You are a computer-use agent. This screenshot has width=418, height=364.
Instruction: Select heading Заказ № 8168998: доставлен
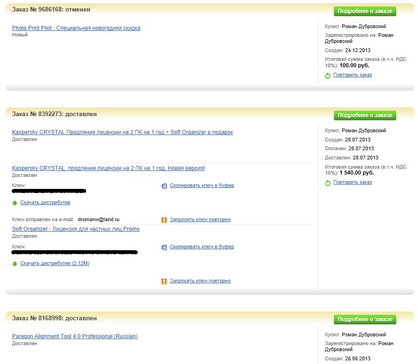click(x=54, y=318)
